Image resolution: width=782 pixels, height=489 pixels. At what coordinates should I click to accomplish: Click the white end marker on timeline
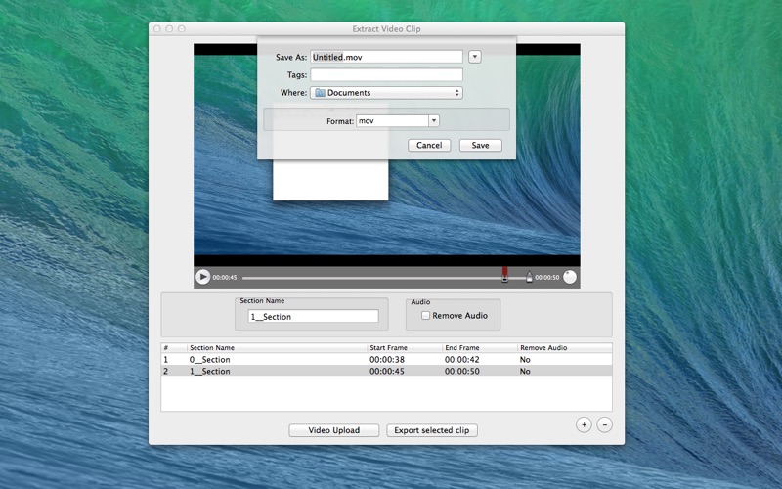pyautogui.click(x=529, y=277)
